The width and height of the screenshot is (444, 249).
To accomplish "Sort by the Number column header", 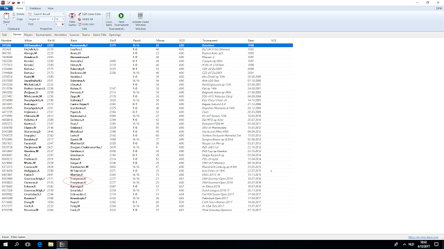I will coord(11,41).
